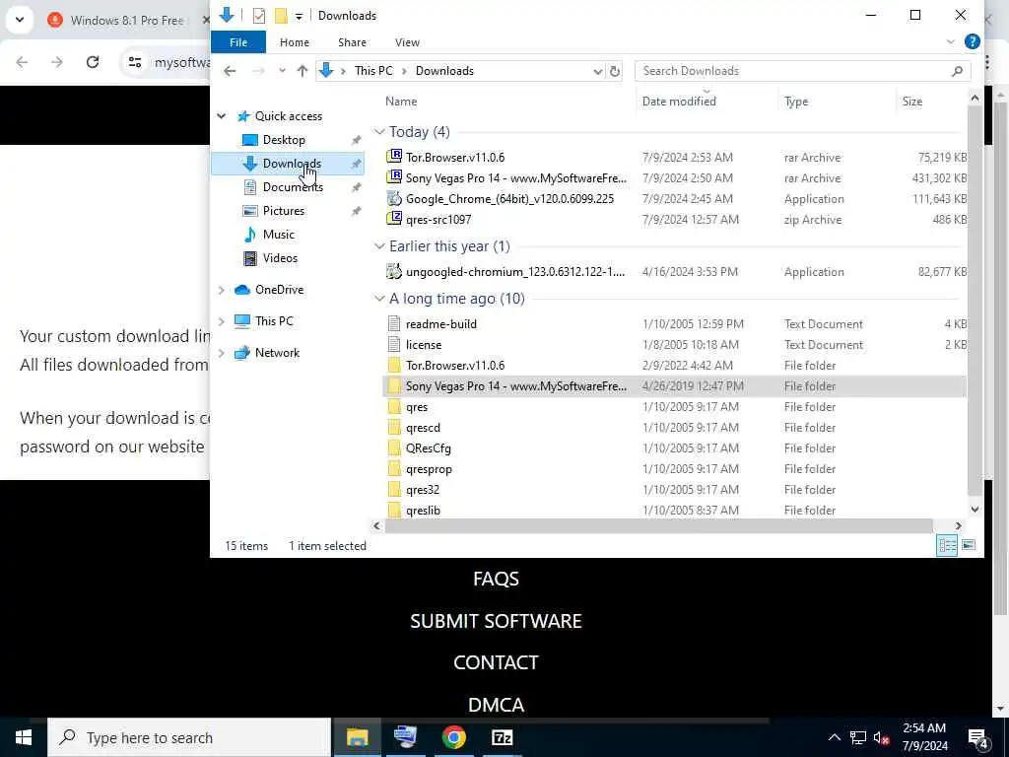The height and width of the screenshot is (757, 1009).
Task: Open the Home ribbon tab
Action: (x=295, y=41)
